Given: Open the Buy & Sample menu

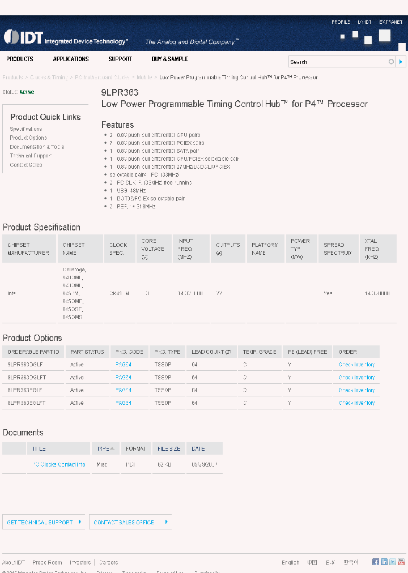Looking at the screenshot, I should (169, 59).
